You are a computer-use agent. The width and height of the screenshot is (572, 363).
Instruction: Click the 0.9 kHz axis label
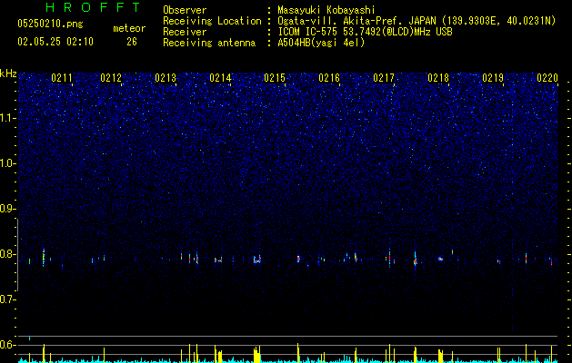7,209
